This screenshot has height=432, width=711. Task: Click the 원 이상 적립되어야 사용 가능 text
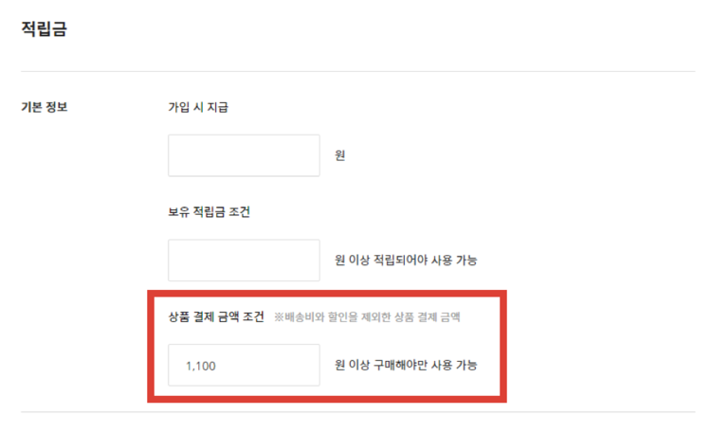tap(406, 261)
